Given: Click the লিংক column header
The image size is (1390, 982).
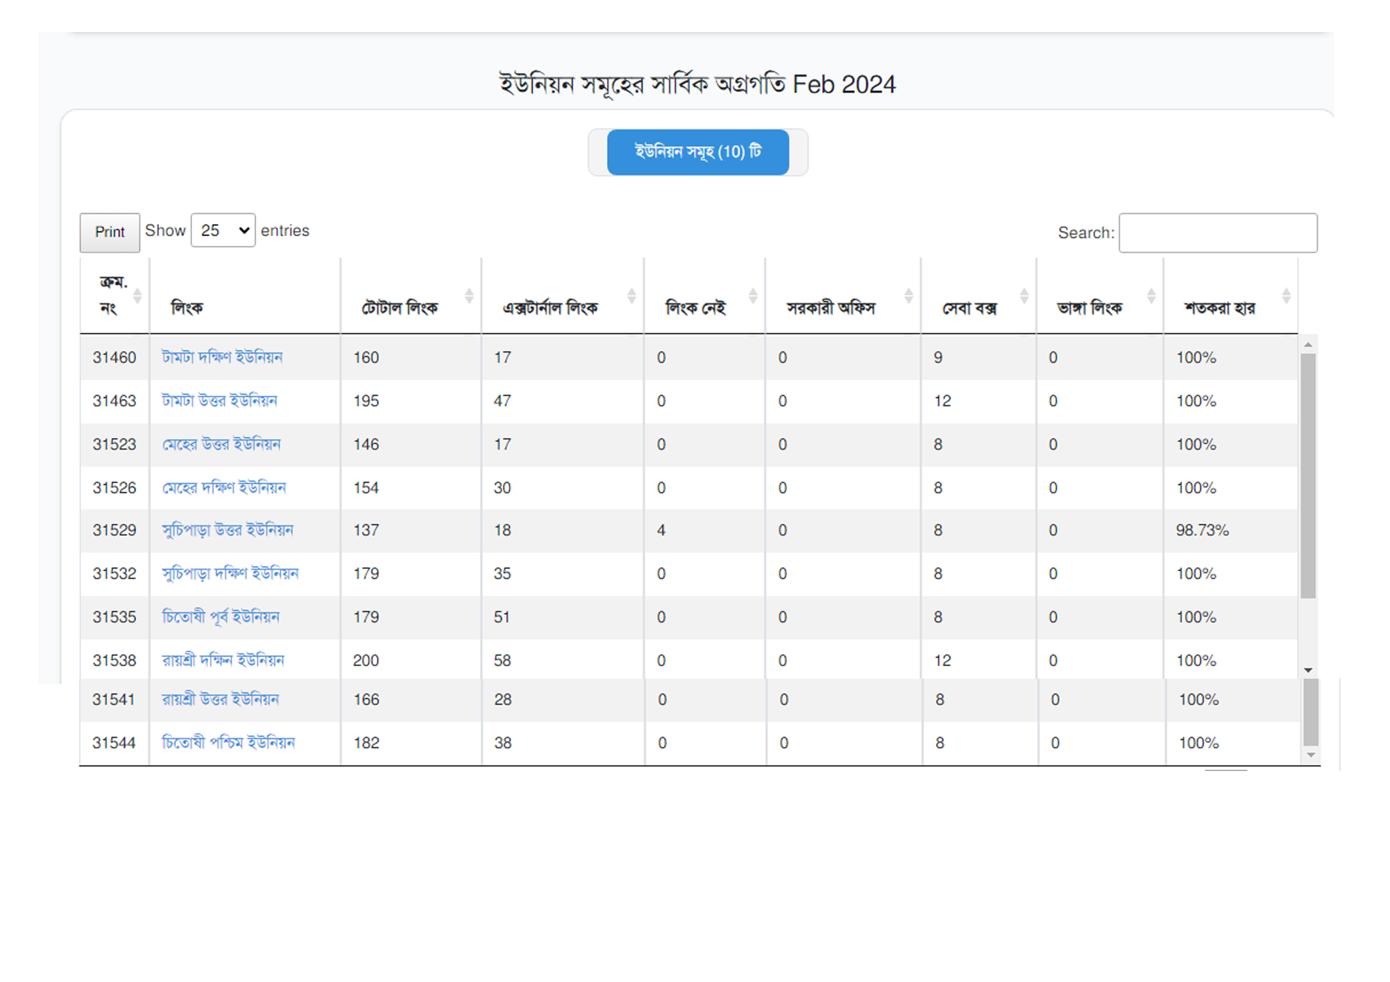Looking at the screenshot, I should 187,308.
